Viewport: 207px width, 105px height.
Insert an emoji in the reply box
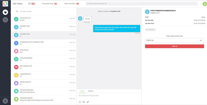click(x=80, y=102)
